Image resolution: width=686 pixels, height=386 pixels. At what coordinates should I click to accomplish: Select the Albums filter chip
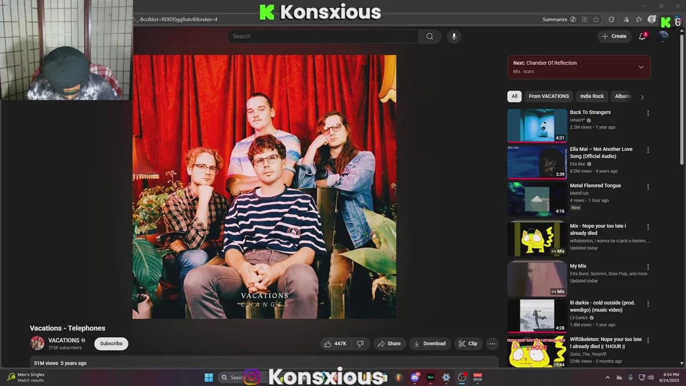(623, 96)
